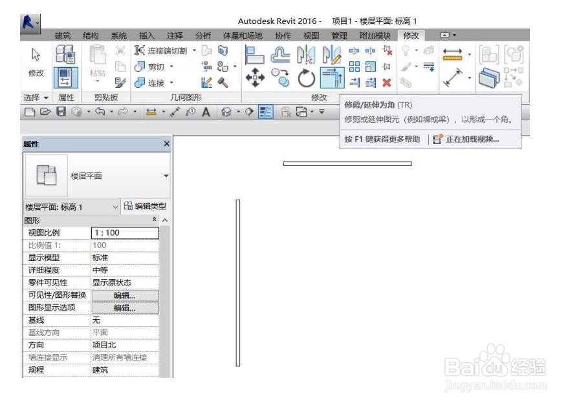
Task: Open Type Properties icon in ribbon
Action: click(x=65, y=54)
